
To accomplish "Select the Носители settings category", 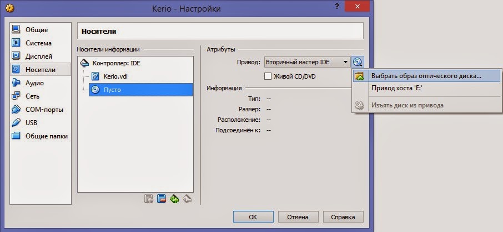I will coord(41,69).
